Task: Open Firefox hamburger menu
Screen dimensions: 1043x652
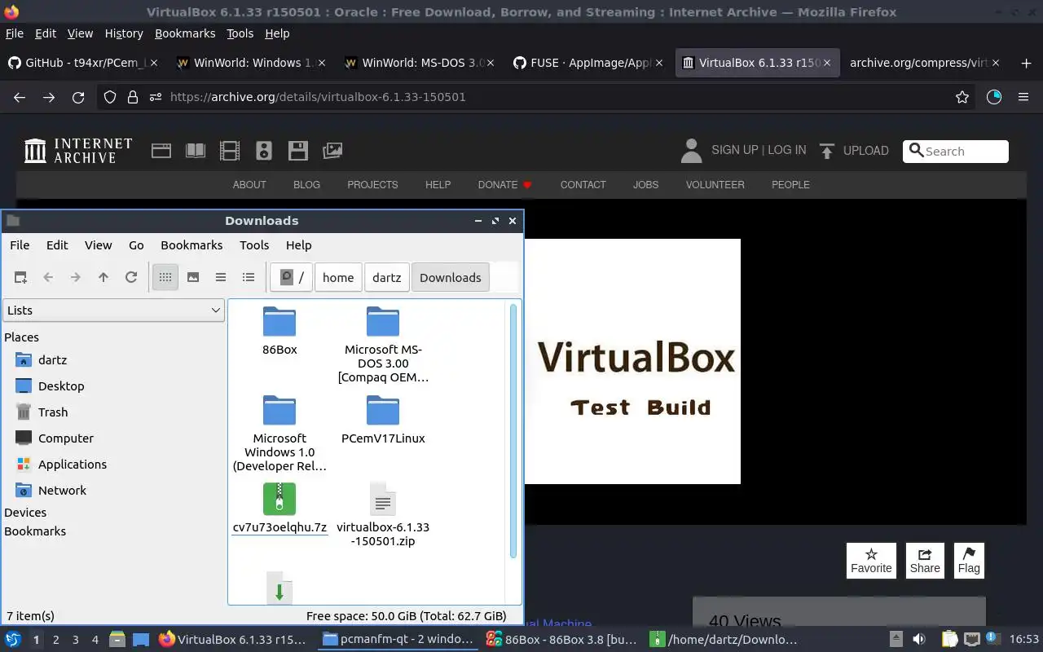Action: [x=1023, y=97]
